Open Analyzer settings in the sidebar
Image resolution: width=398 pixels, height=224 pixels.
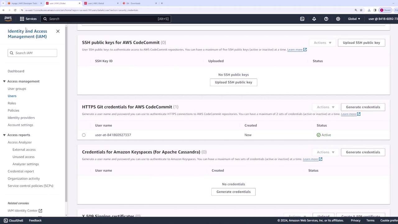tap(25, 164)
